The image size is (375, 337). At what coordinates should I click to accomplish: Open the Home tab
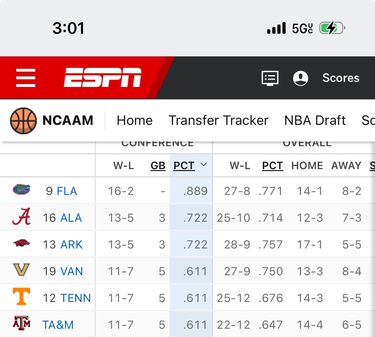tap(135, 120)
